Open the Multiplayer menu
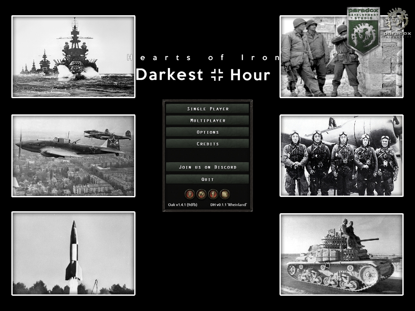Screen dimensions: 415x311 [207, 121]
